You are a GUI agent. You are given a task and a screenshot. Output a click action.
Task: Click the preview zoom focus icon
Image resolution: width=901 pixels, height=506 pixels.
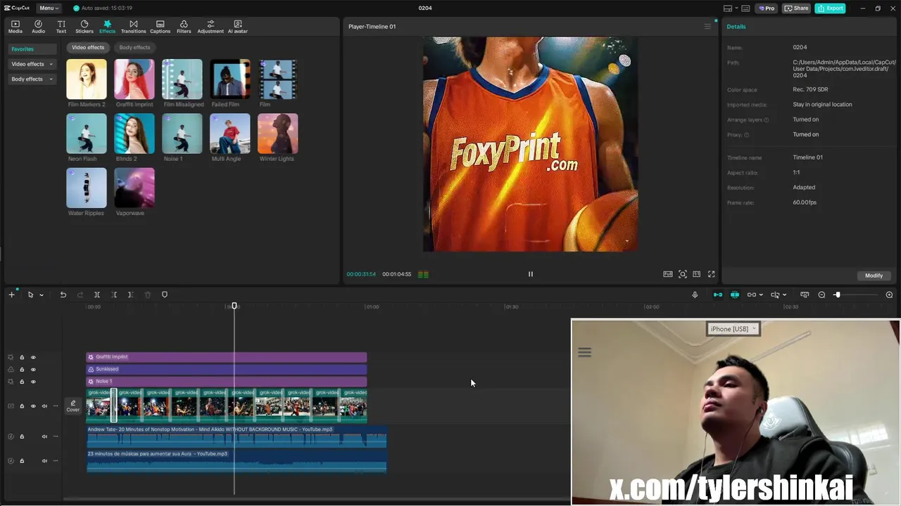(x=683, y=274)
